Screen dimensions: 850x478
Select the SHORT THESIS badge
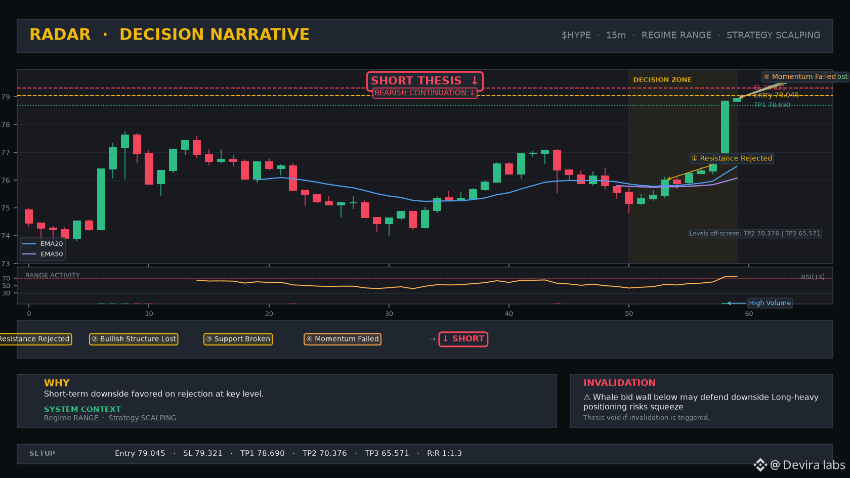pos(425,81)
